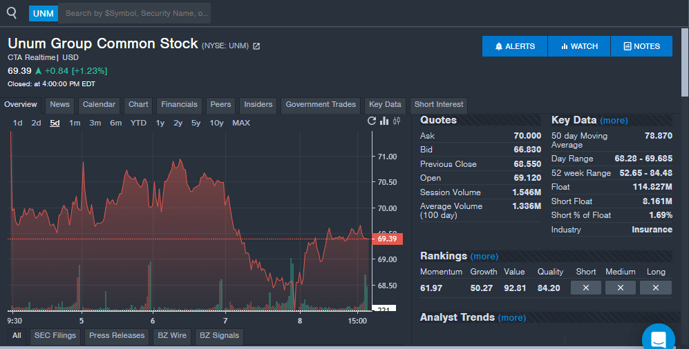
Task: Click the search magnifier icon
Action: pyautogui.click(x=12, y=13)
